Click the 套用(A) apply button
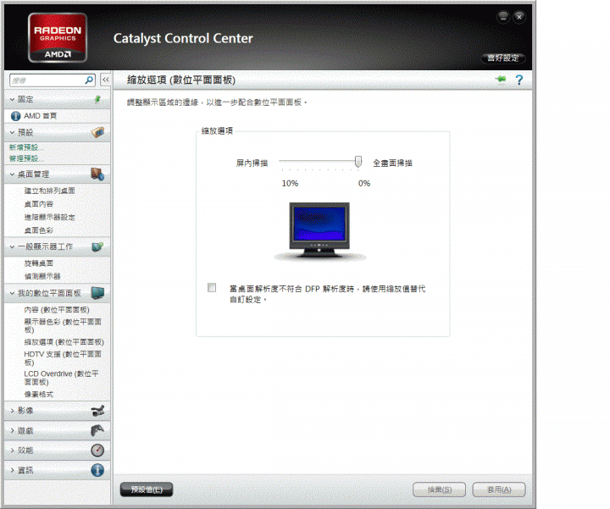Viewport: 610px width, 509px height. click(499, 490)
